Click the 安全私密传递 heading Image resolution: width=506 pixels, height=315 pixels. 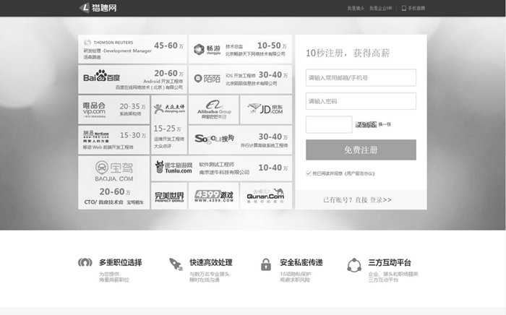(x=301, y=262)
